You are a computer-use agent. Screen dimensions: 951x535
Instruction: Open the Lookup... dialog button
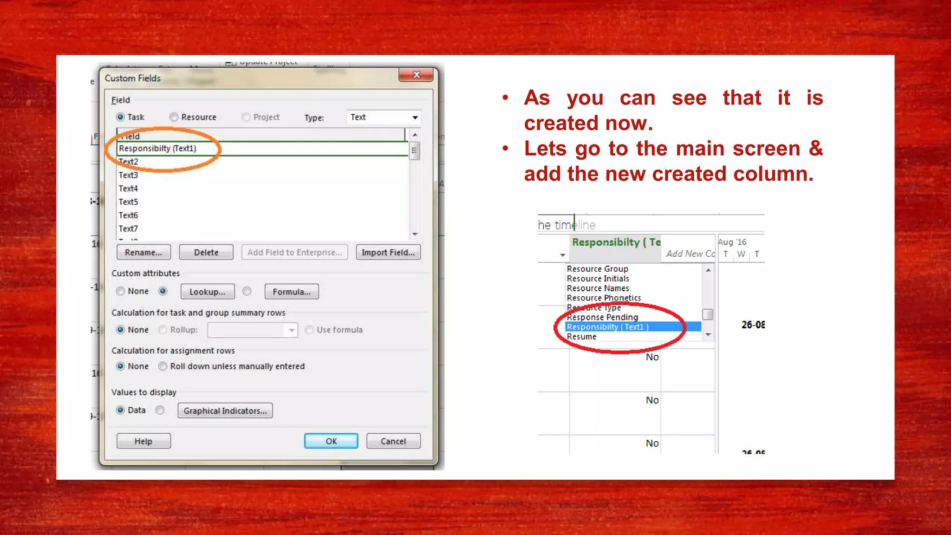207,292
